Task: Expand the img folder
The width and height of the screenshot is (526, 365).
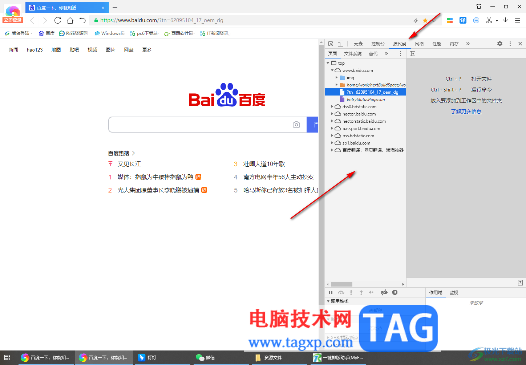Action: coord(336,78)
